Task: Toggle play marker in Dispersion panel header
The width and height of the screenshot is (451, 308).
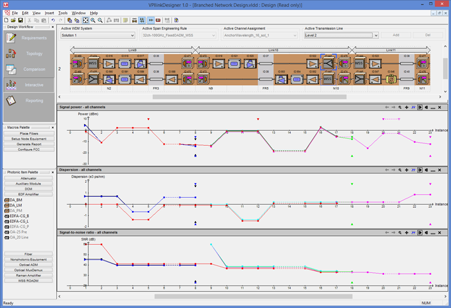Action: [420, 170]
